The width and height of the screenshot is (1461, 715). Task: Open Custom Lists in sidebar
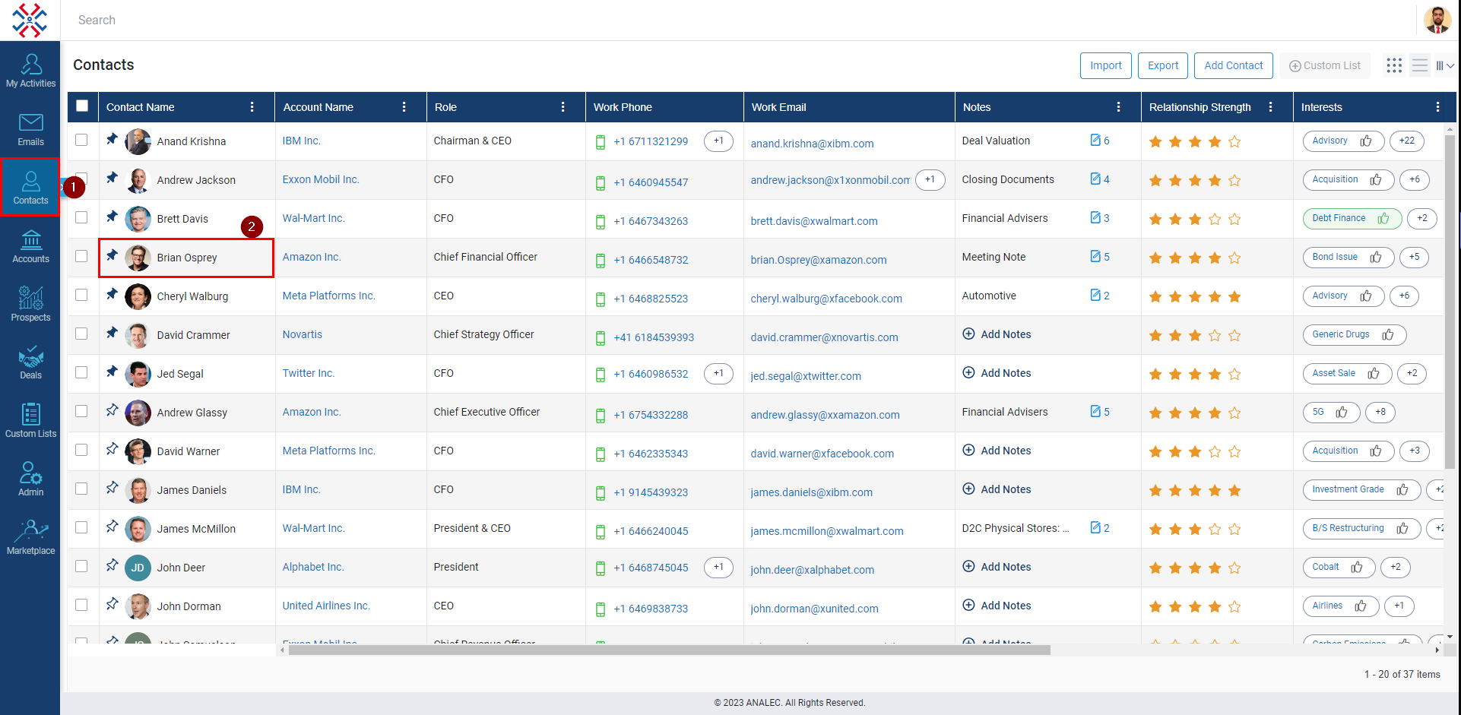tap(30, 421)
